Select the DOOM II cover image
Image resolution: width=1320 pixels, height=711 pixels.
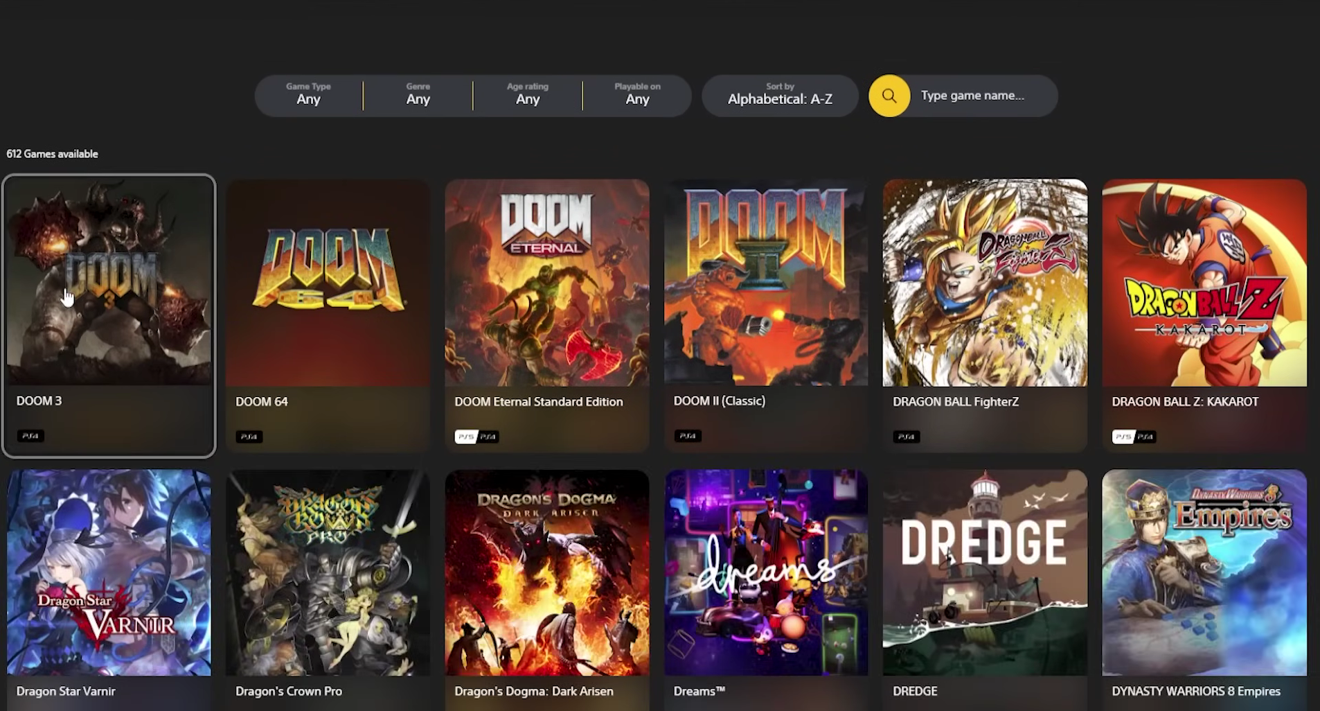[766, 283]
